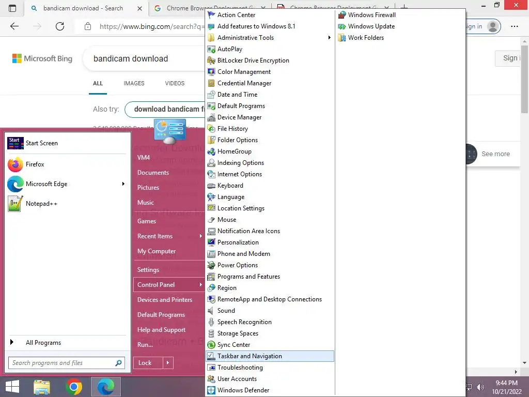Screen dimensions: 529x397
Task: Click Date and Time clock icon
Action: (211, 95)
